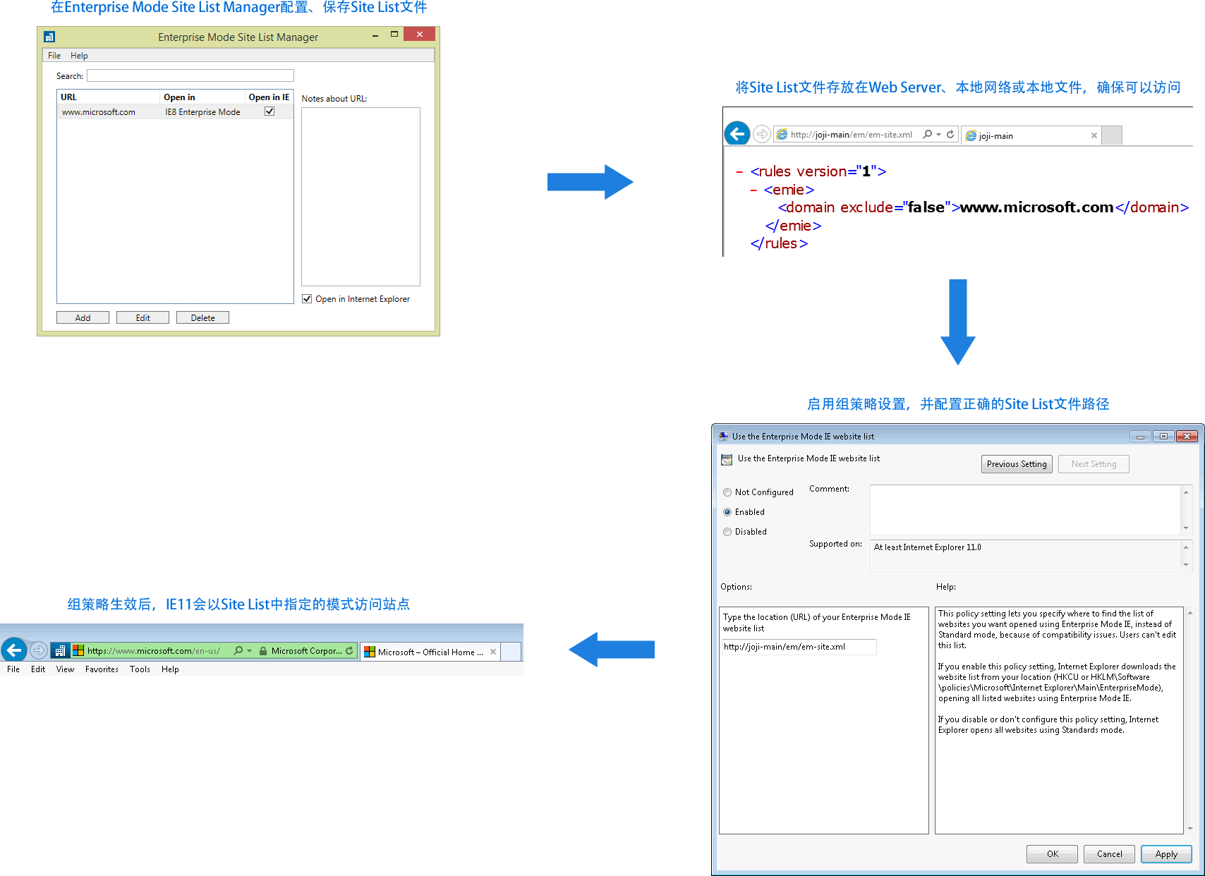Click the Apply button in policy dialog
1205x876 pixels.
point(1165,853)
